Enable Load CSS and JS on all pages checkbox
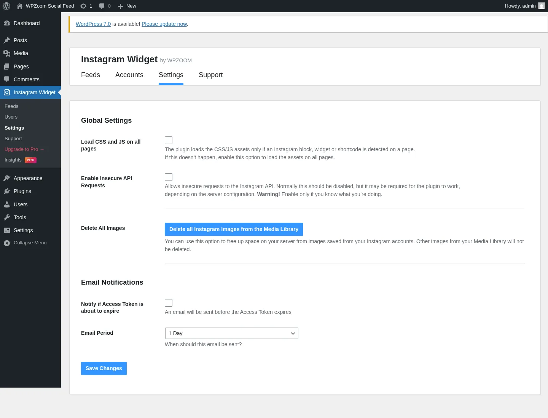This screenshot has height=418, width=548. tap(169, 140)
